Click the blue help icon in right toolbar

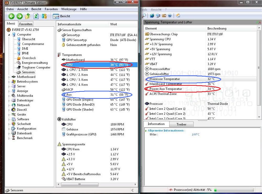[x=170, y=16]
